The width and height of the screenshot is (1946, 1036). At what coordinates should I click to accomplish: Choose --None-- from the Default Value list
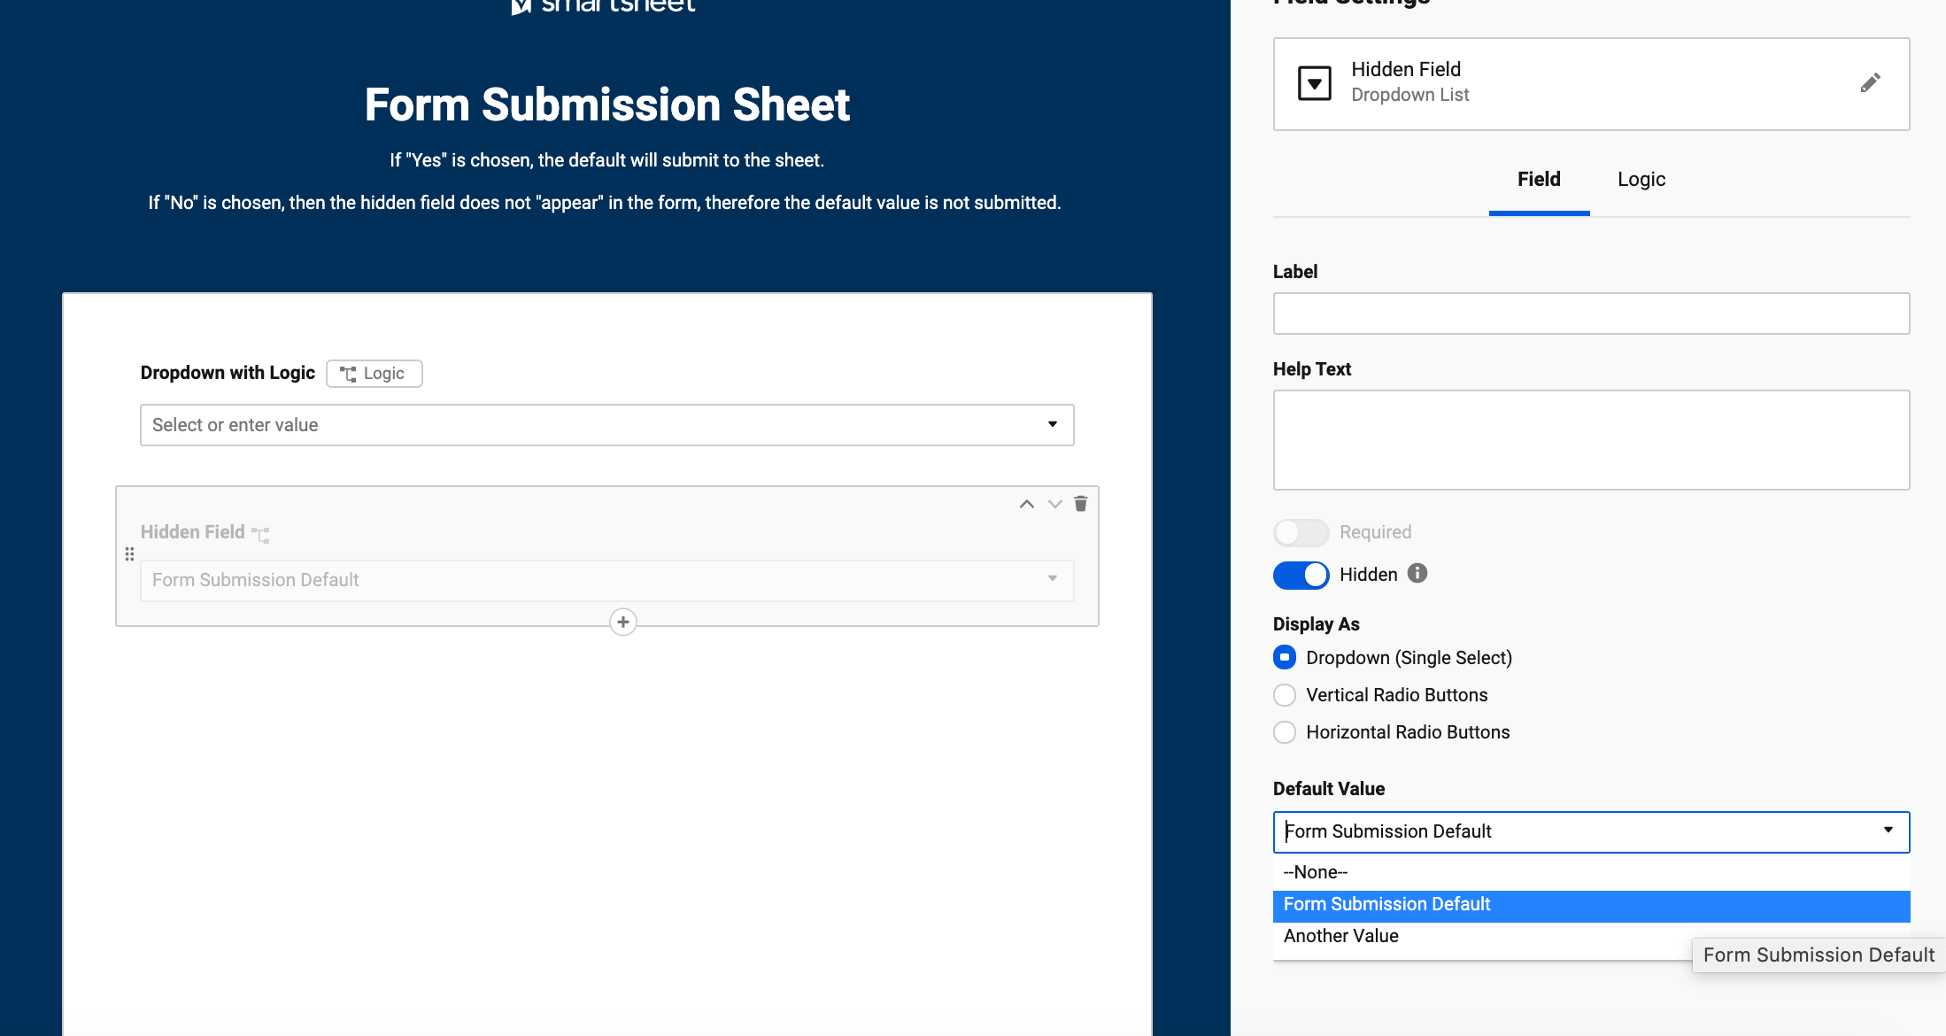[1591, 872]
